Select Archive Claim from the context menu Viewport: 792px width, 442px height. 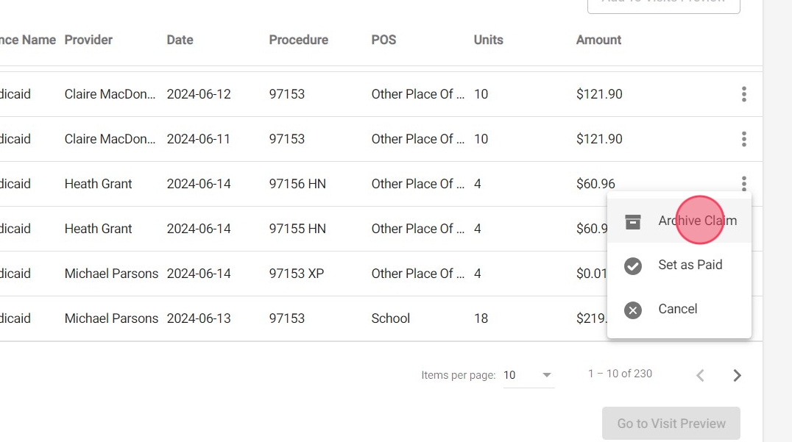click(x=697, y=221)
